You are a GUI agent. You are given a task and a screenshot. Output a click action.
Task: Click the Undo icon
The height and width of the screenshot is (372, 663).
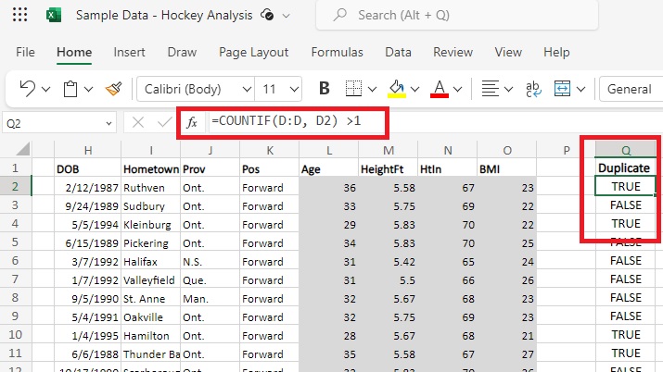click(x=28, y=89)
